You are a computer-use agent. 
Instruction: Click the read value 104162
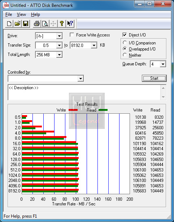[x=157, y=144]
